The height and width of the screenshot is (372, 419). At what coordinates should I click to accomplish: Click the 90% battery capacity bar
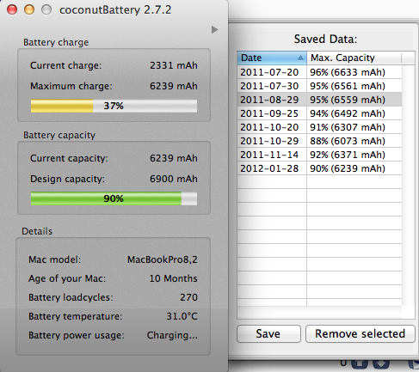coord(114,198)
